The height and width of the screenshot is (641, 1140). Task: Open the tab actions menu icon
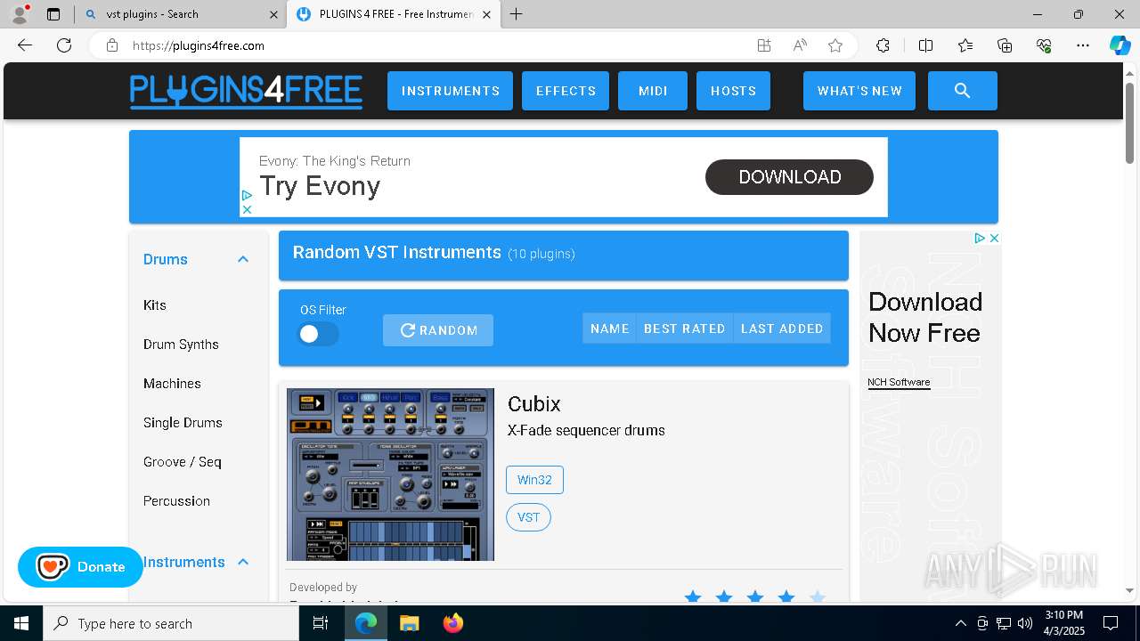pos(53,14)
